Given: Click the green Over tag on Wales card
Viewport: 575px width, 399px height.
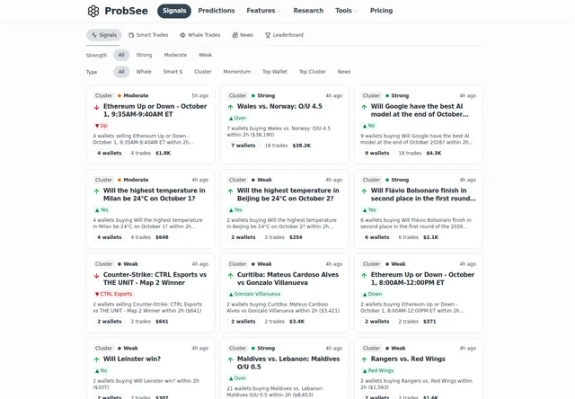Looking at the screenshot, I should (x=237, y=118).
